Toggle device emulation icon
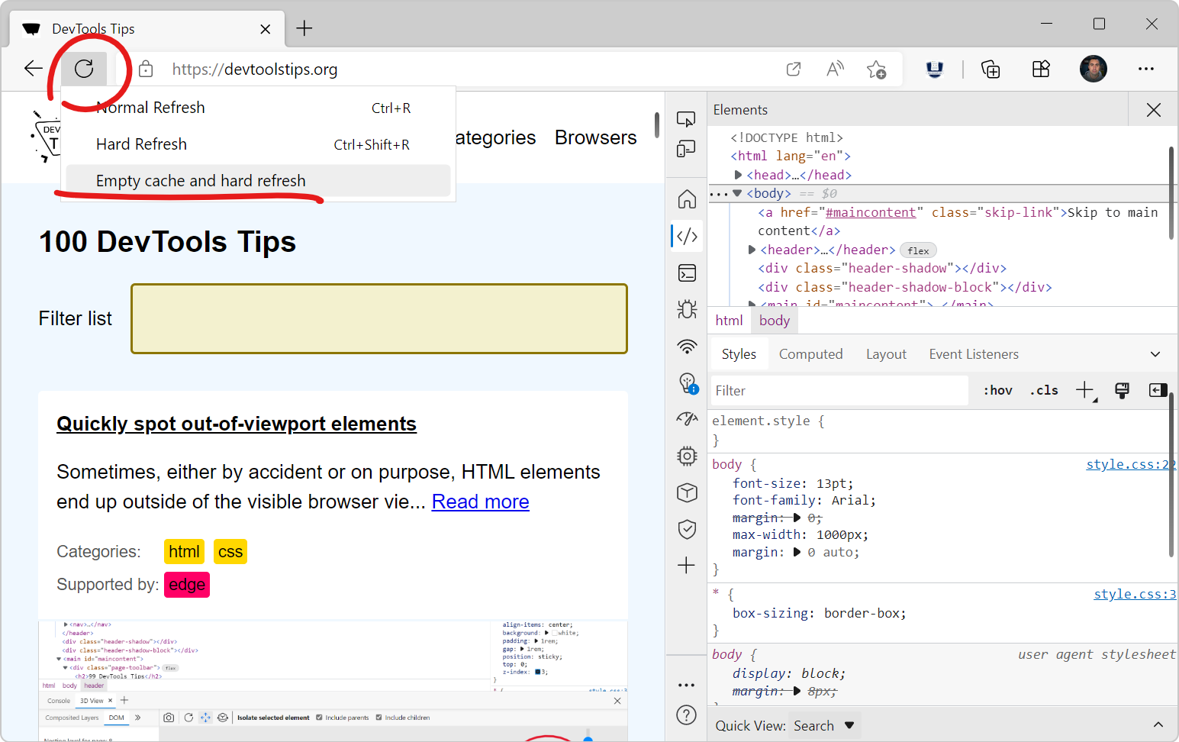The width and height of the screenshot is (1179, 742). (x=686, y=149)
